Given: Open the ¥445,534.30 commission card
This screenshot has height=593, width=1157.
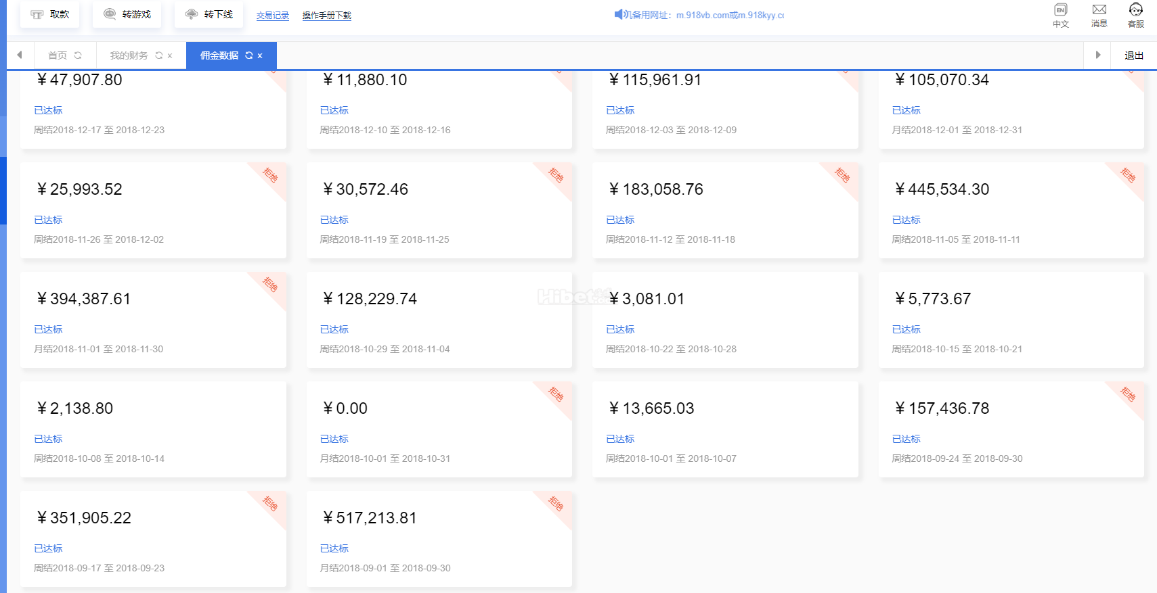Looking at the screenshot, I should tap(1011, 210).
